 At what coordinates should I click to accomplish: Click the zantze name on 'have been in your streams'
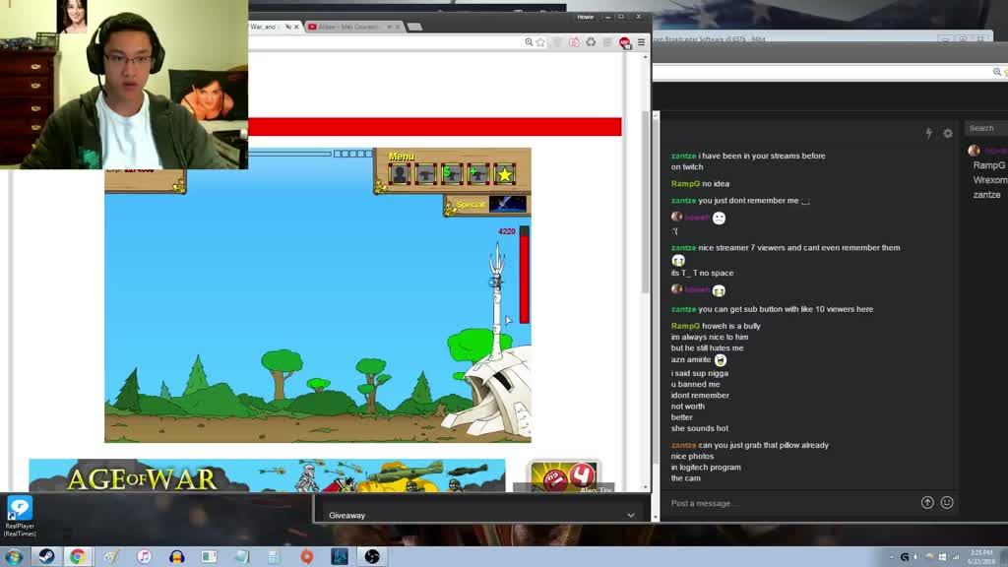[x=683, y=156]
